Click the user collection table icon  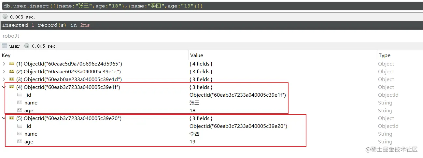(x=5, y=46)
